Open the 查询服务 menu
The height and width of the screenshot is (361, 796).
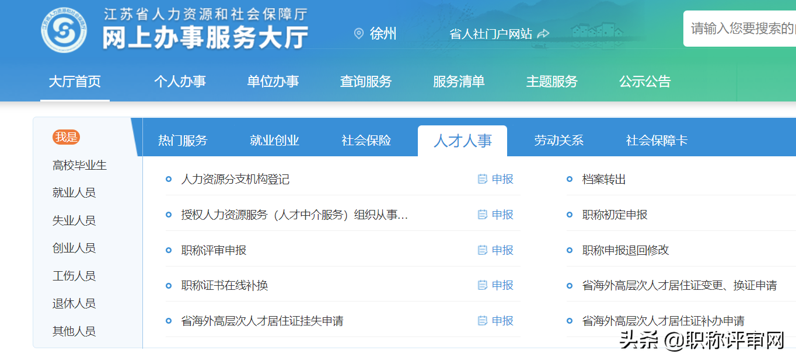tap(366, 82)
